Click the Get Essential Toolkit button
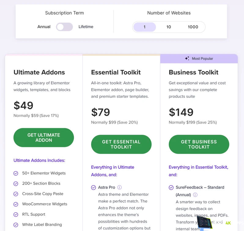The width and height of the screenshot is (244, 231). click(121, 144)
